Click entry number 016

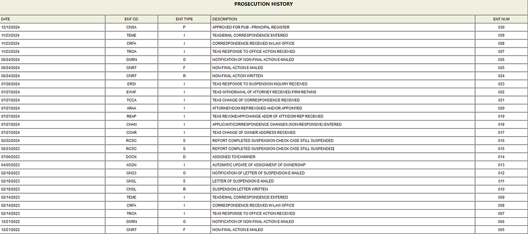click(501, 141)
